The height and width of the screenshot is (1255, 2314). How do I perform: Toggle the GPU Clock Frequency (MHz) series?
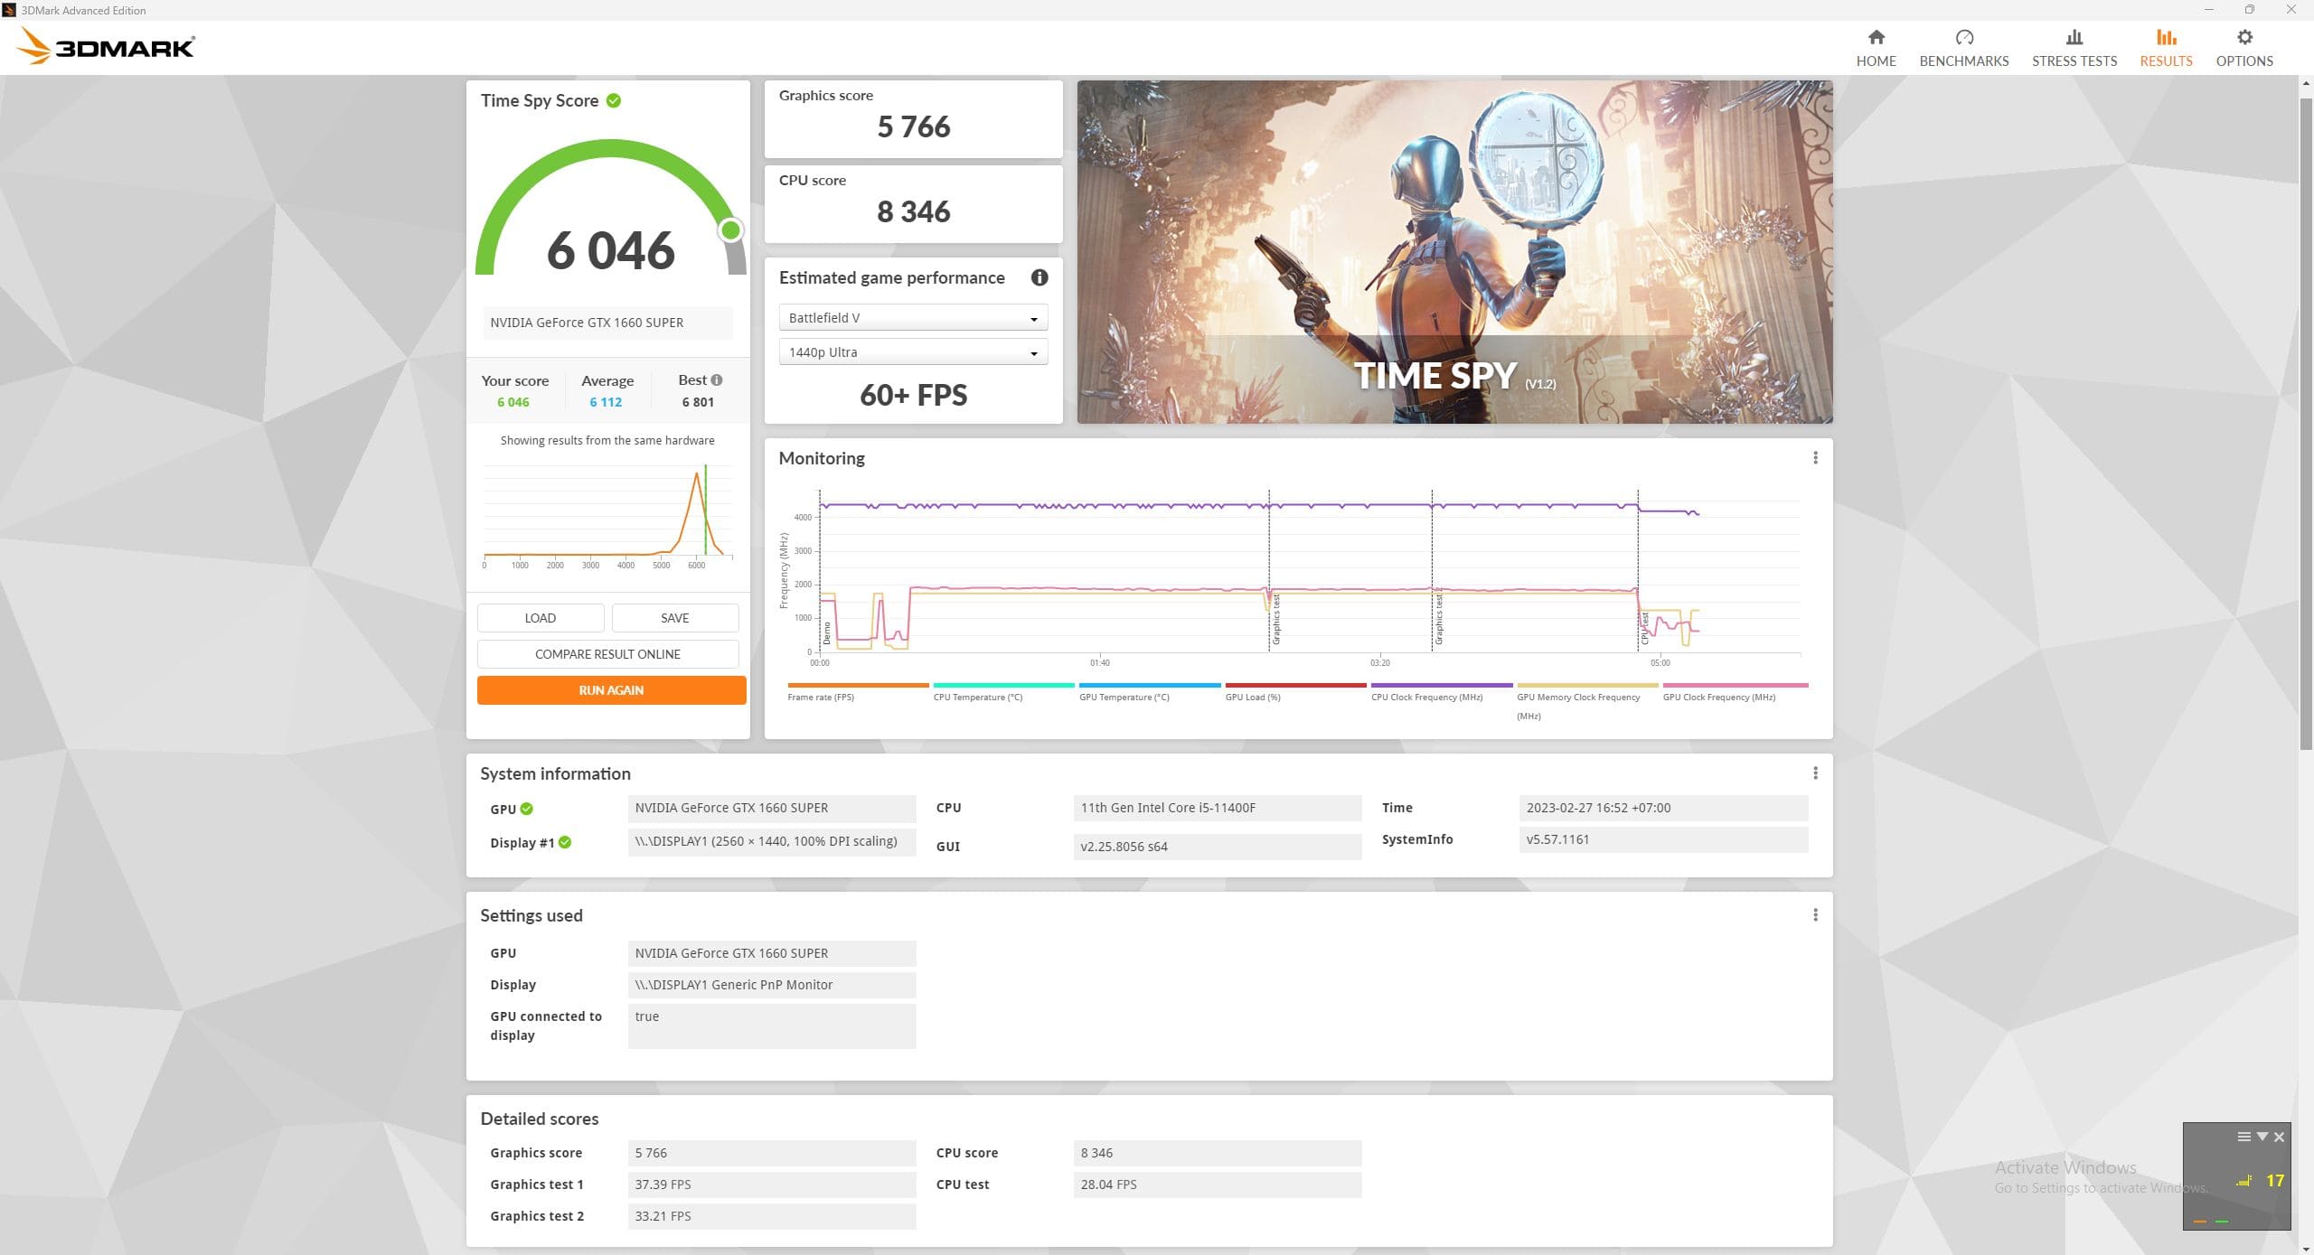(x=1735, y=692)
